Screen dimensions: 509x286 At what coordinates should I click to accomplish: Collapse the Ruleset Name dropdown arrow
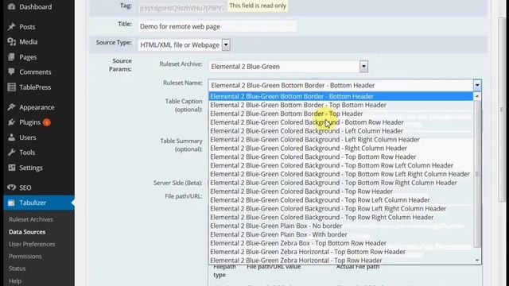tap(477, 85)
